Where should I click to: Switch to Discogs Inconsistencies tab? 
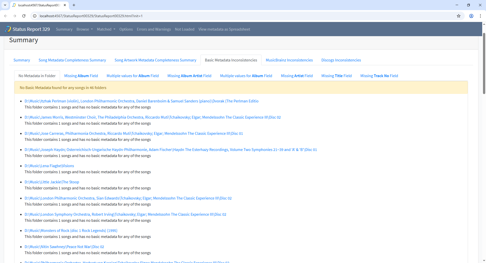click(341, 60)
